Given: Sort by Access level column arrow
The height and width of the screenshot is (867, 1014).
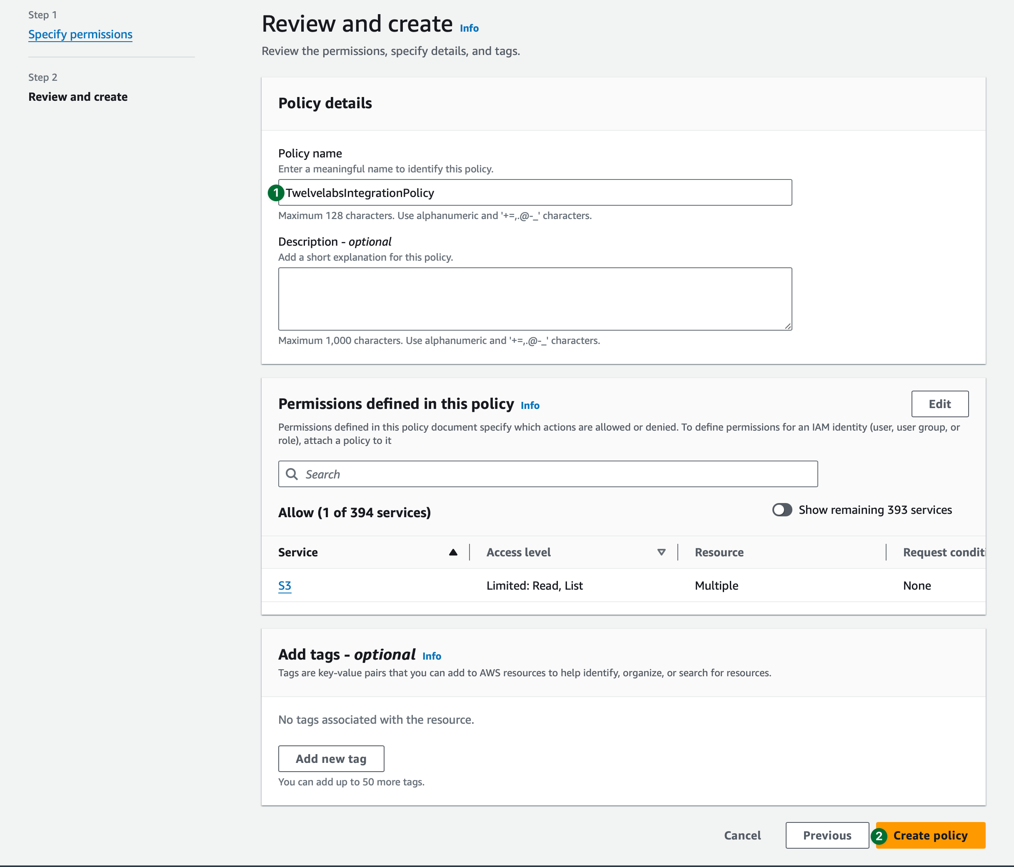Looking at the screenshot, I should pyautogui.click(x=661, y=553).
